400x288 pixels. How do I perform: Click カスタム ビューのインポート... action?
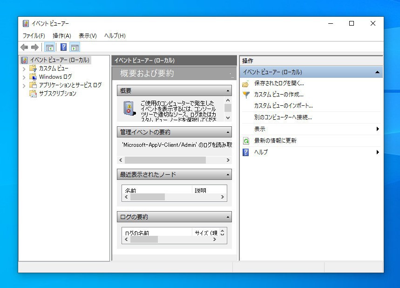pos(283,106)
